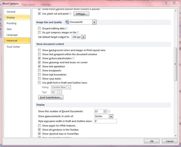Open smart cut and paste Settings button

[81, 14]
